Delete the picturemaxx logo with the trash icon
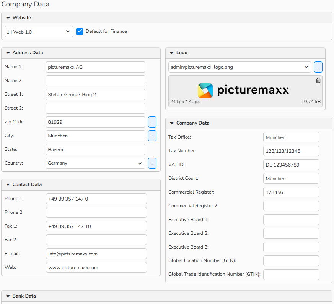This screenshot has width=334, height=304. (x=318, y=81)
